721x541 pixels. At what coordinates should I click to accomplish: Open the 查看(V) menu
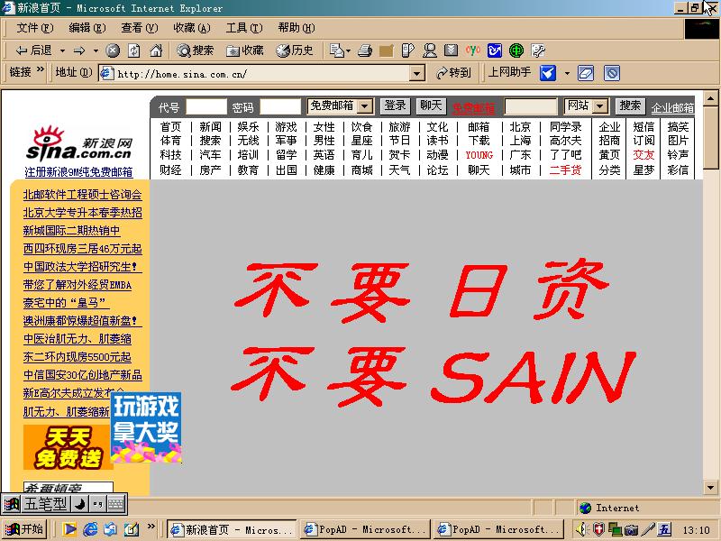[x=140, y=28]
